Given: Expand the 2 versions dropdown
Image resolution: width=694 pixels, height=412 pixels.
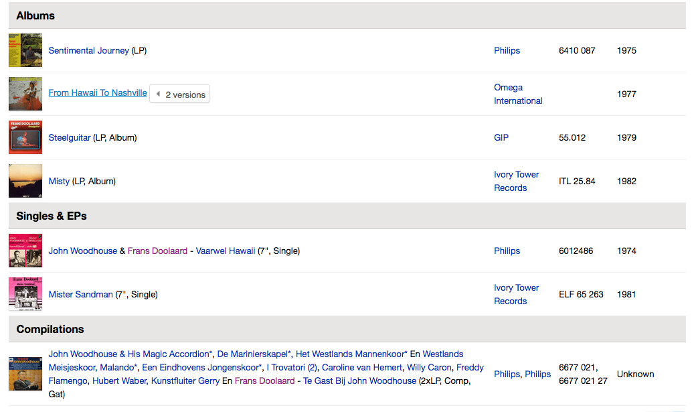Looking at the screenshot, I should point(180,94).
